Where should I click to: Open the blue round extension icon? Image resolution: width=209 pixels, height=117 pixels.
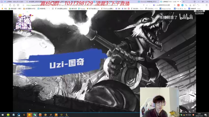[182, 5]
